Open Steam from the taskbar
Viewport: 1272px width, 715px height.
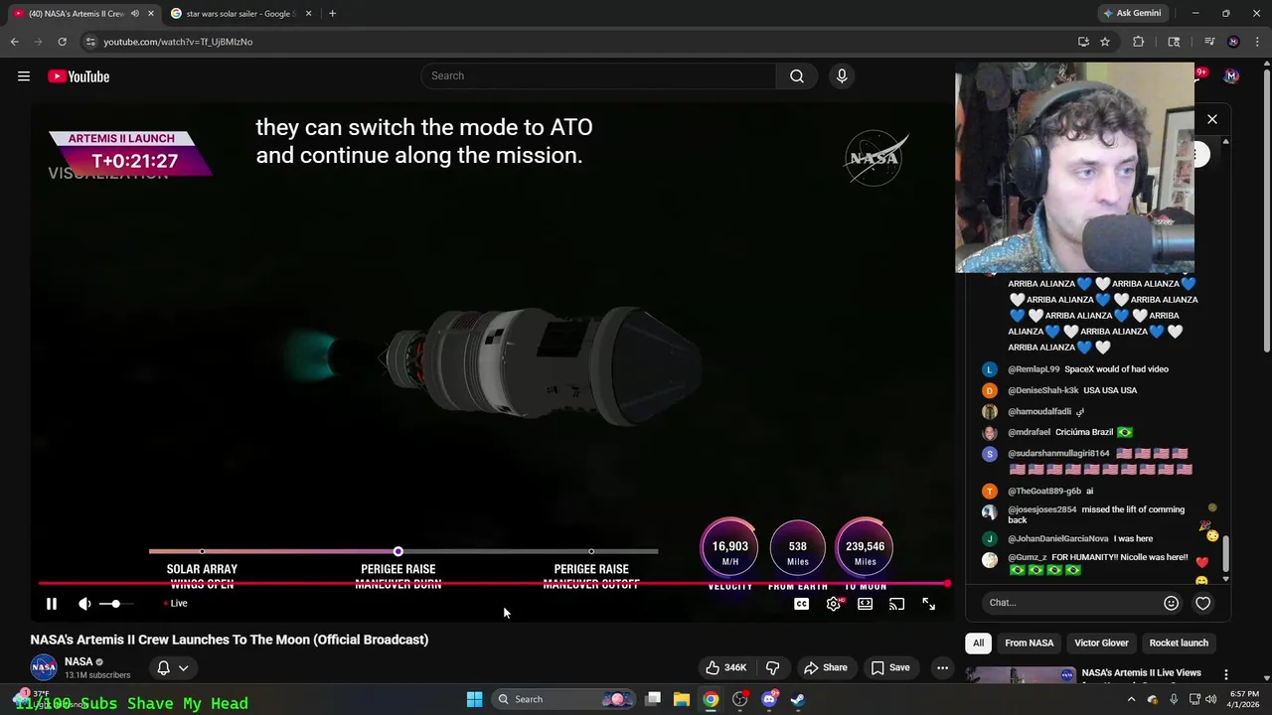click(x=797, y=699)
